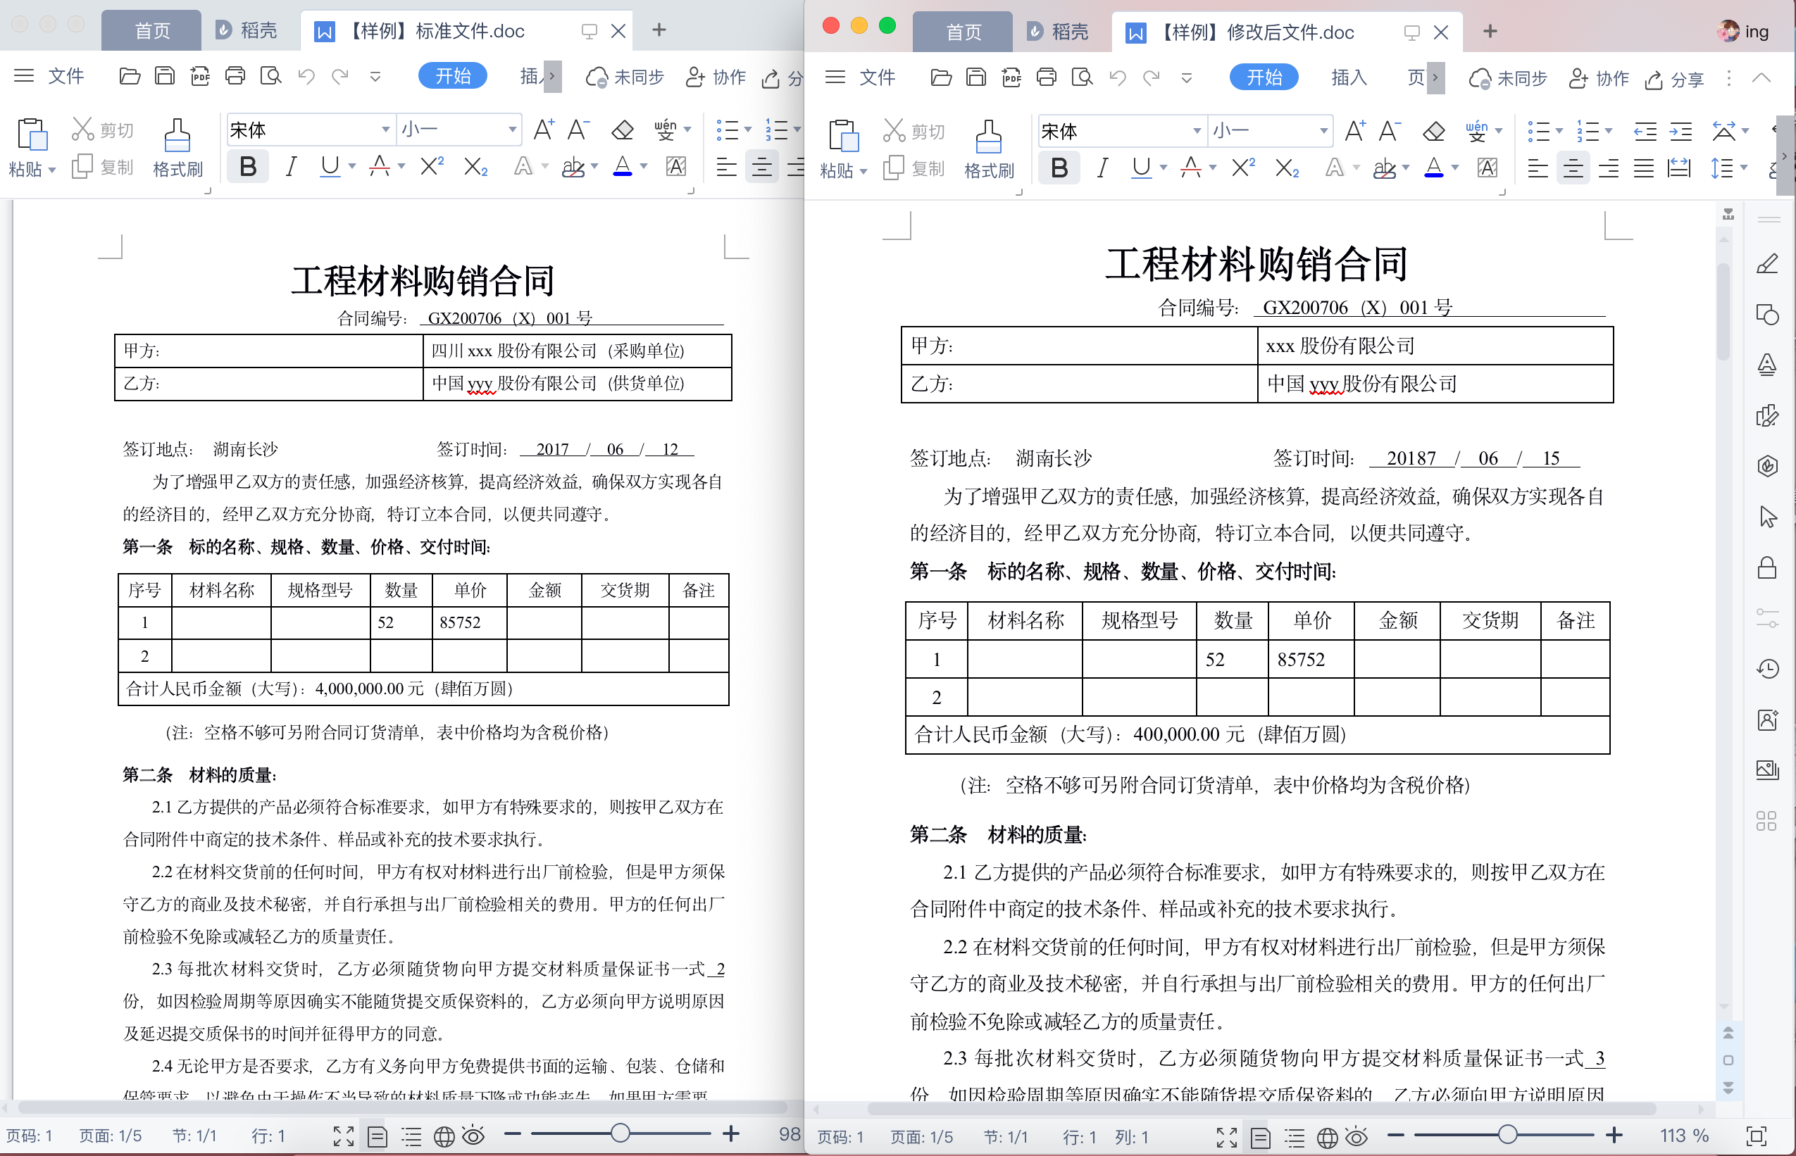Expand the font size 小一 dropdown in left window
This screenshot has height=1156, width=1796.
(512, 130)
